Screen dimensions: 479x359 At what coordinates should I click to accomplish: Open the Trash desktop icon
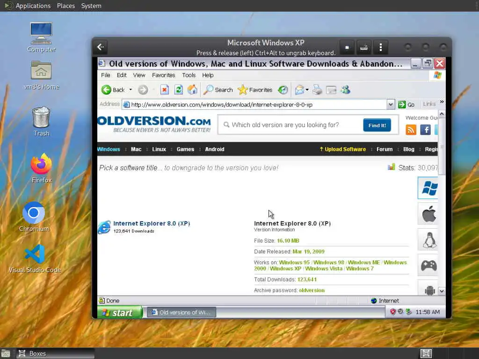(x=41, y=122)
